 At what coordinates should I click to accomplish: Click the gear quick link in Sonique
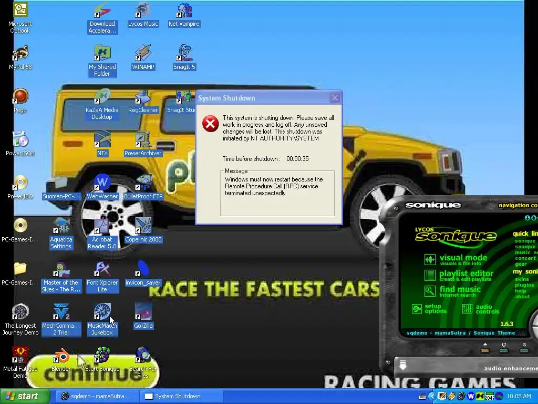pos(521,264)
